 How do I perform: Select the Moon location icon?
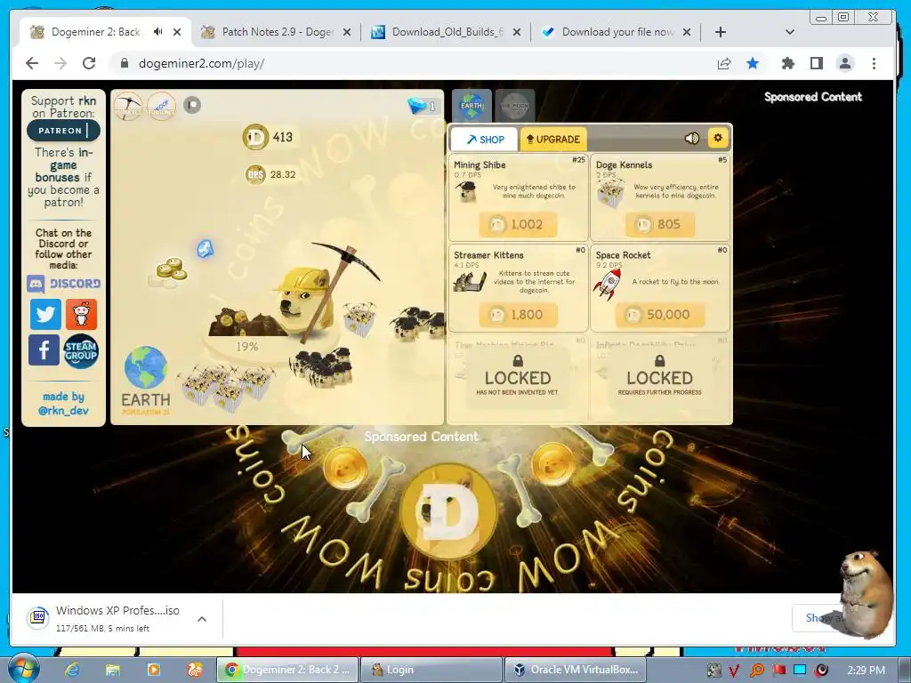515,105
